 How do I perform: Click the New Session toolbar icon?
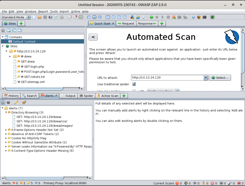click(x=34, y=17)
